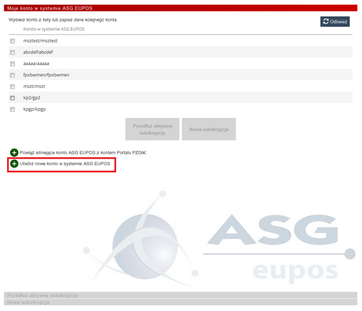Open Powiąż istniejące konto ASG EUPOS link
The width and height of the screenshot is (362, 311).
coord(83,152)
